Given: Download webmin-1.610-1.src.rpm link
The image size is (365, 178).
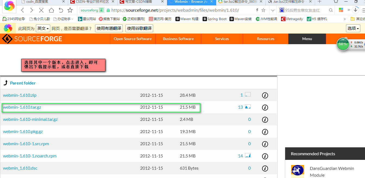Looking at the screenshot, I should pyautogui.click(x=26, y=144).
